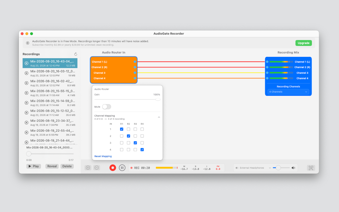
Task: Uncheck input 1 to R1 mapping
Action: (x=121, y=129)
